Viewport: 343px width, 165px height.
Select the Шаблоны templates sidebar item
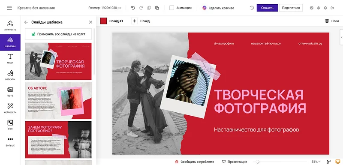coord(10,42)
